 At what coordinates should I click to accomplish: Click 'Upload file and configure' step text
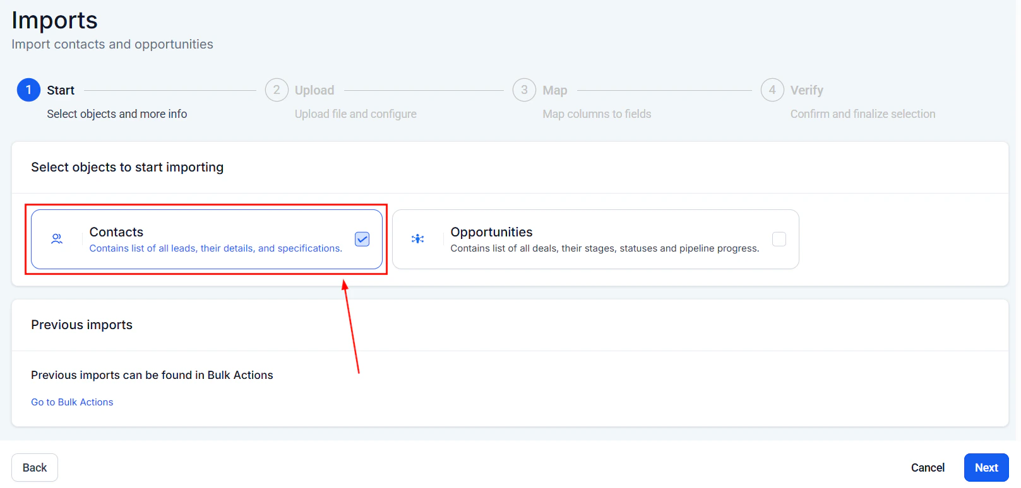(355, 114)
